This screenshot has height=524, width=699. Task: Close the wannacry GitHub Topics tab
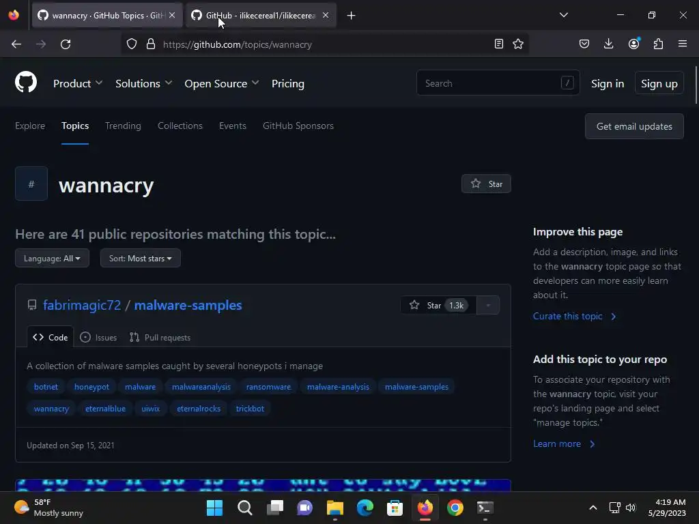coord(172,15)
